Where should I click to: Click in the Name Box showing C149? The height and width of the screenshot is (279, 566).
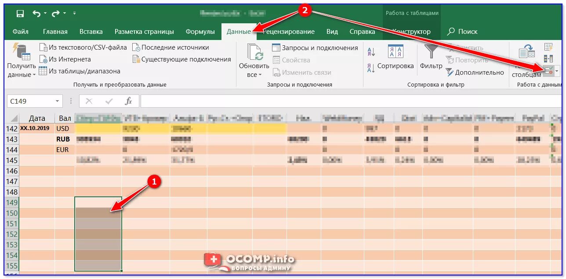click(x=30, y=101)
